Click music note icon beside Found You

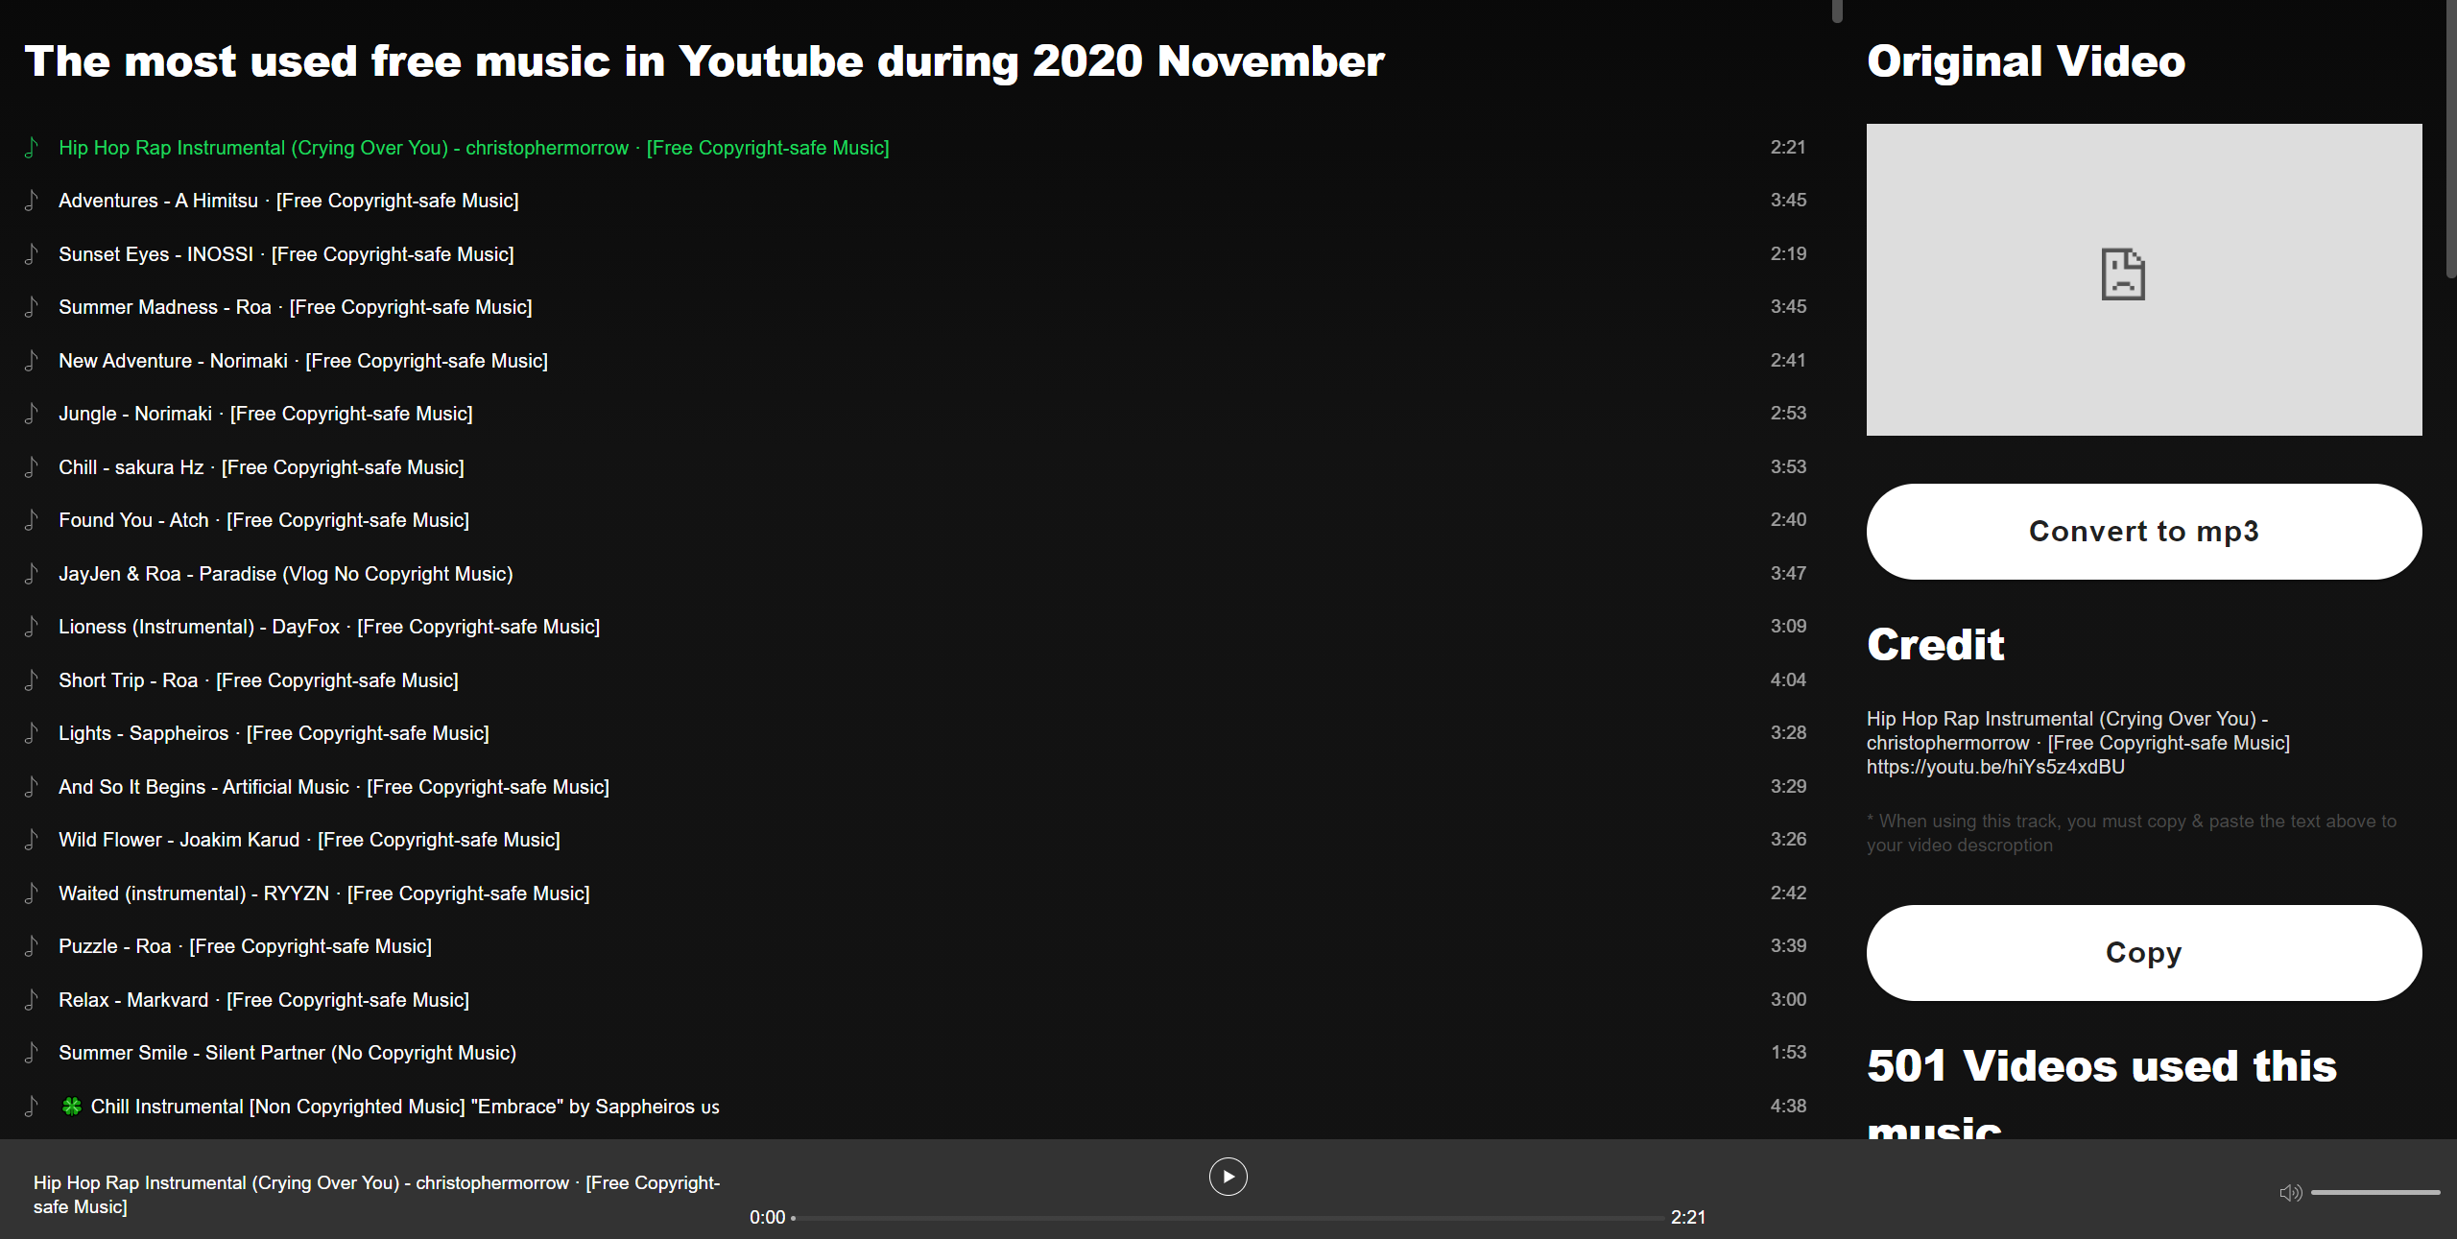32,520
